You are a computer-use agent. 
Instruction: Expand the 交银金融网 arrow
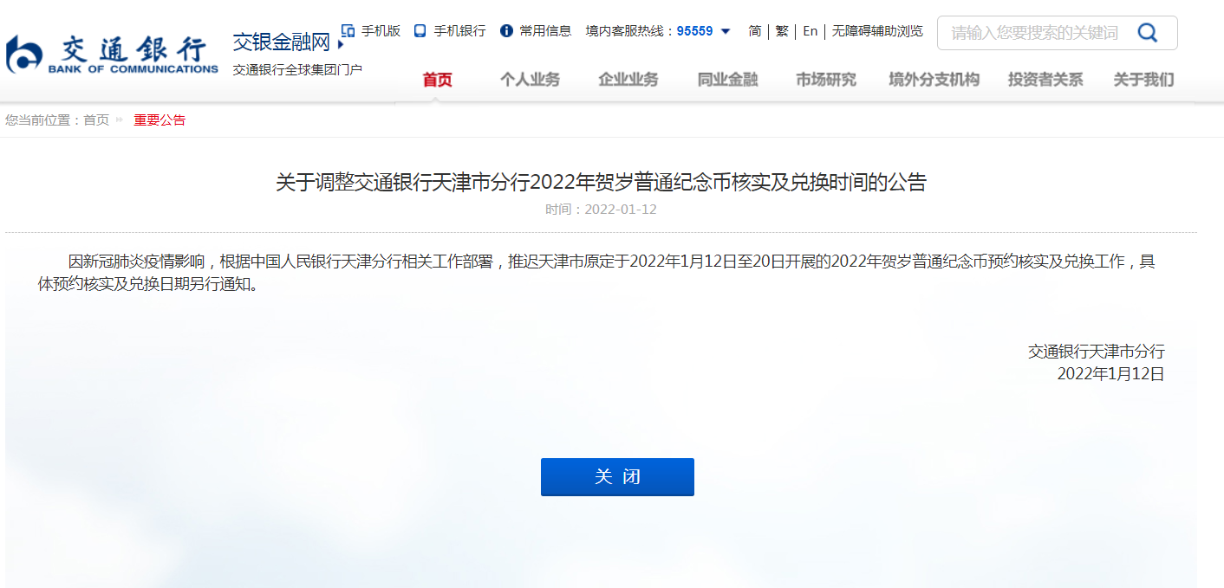coord(341,43)
